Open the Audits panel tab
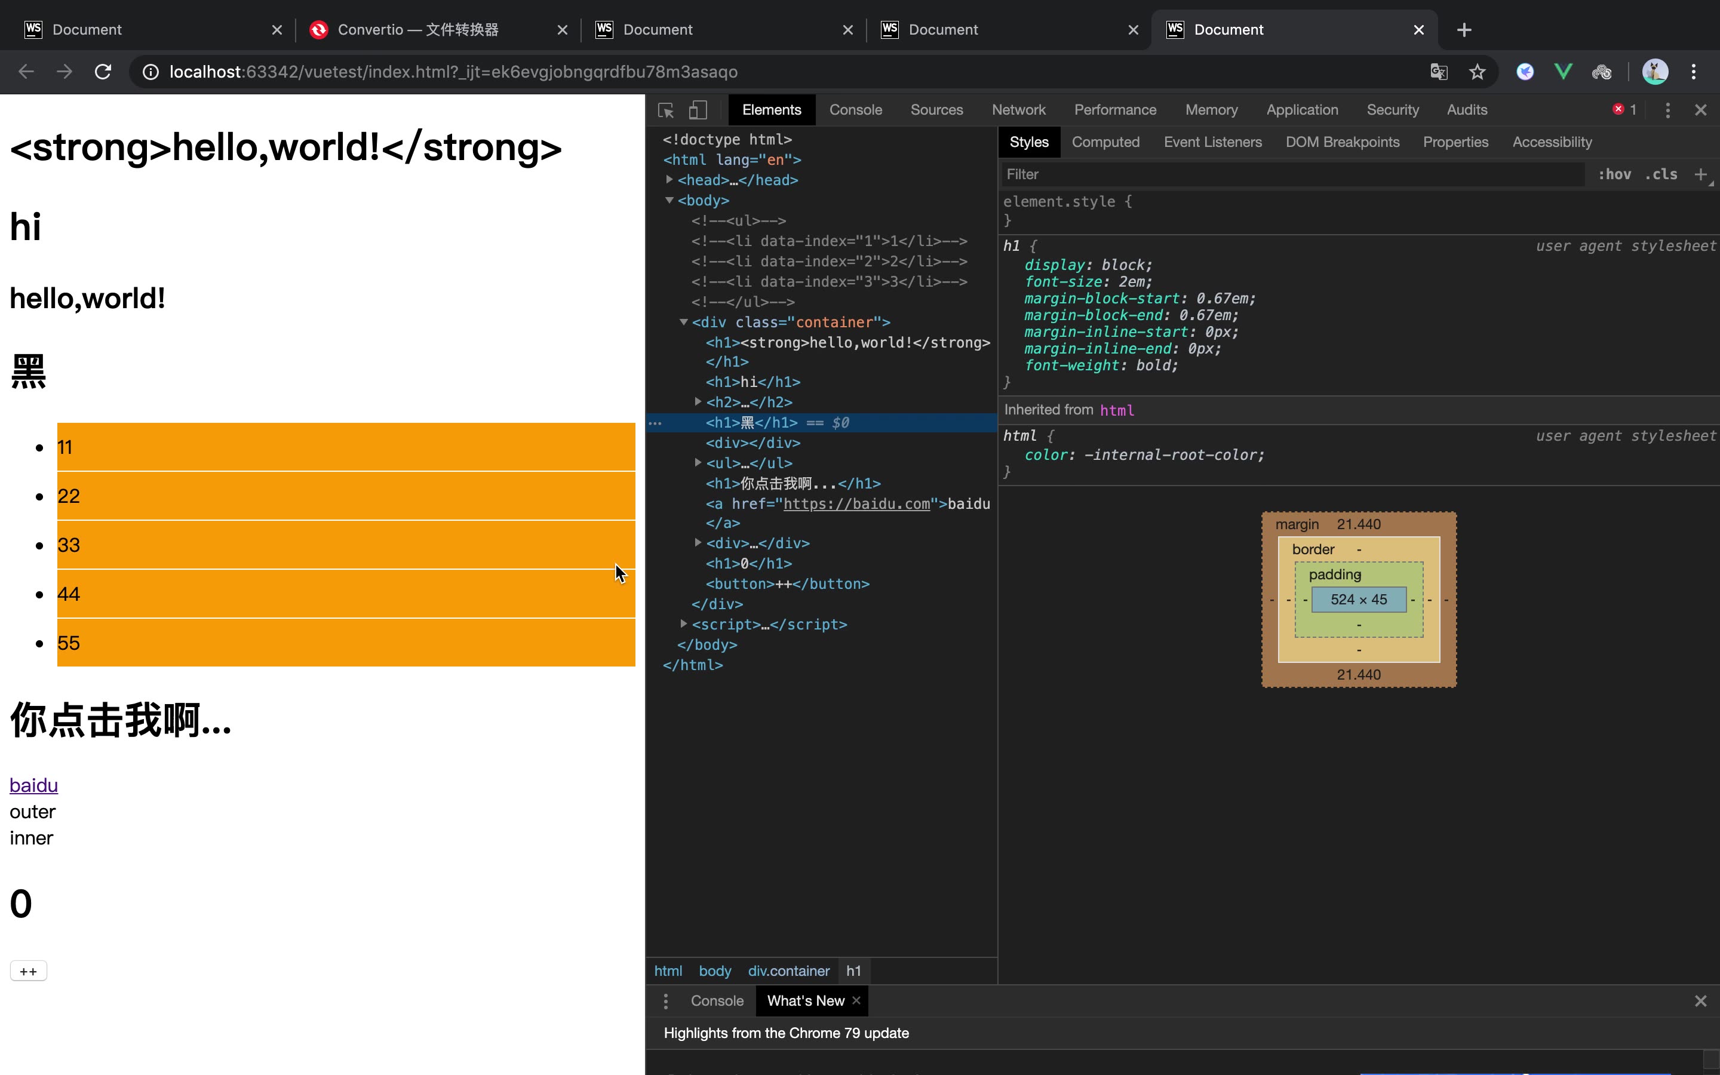1720x1075 pixels. point(1467,110)
